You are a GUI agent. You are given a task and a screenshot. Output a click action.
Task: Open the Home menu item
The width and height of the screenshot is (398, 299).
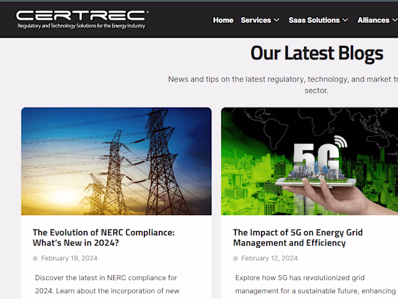223,20
